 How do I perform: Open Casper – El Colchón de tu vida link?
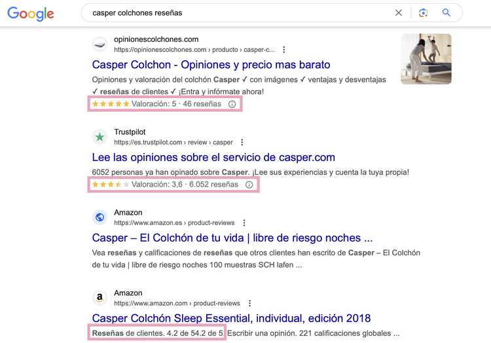tap(232, 238)
